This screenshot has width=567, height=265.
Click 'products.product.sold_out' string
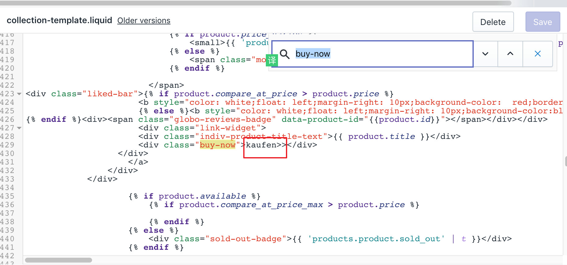(376, 239)
